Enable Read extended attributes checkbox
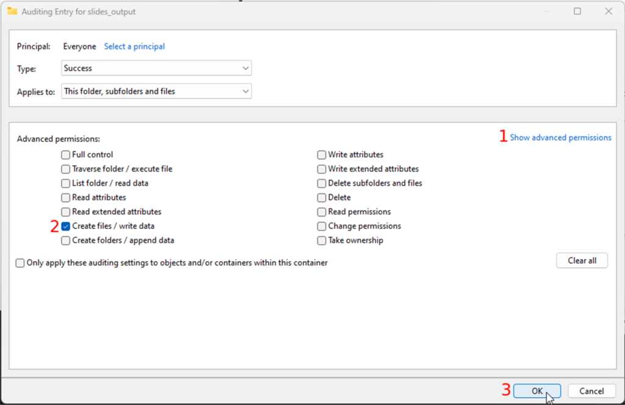The image size is (625, 405). [x=66, y=212]
